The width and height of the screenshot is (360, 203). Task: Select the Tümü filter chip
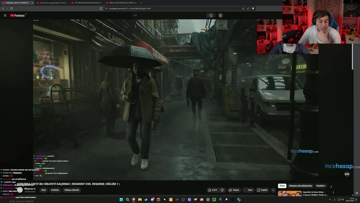[282, 186]
